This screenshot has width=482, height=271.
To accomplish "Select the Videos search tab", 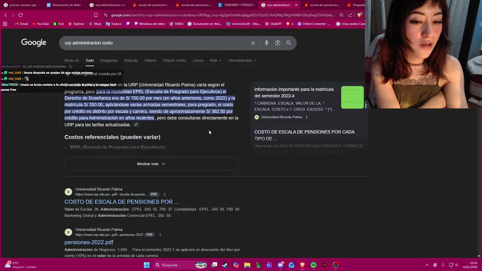I will 150,61.
